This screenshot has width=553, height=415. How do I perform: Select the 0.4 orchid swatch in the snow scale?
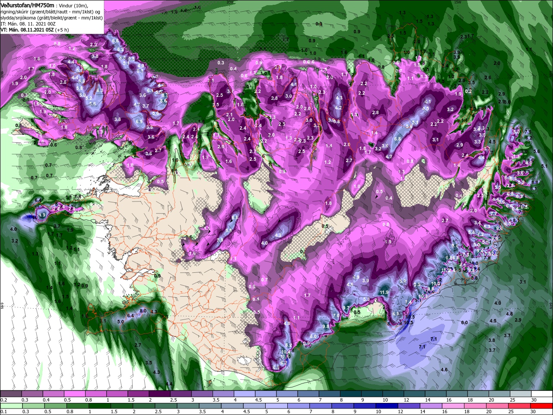53,394
